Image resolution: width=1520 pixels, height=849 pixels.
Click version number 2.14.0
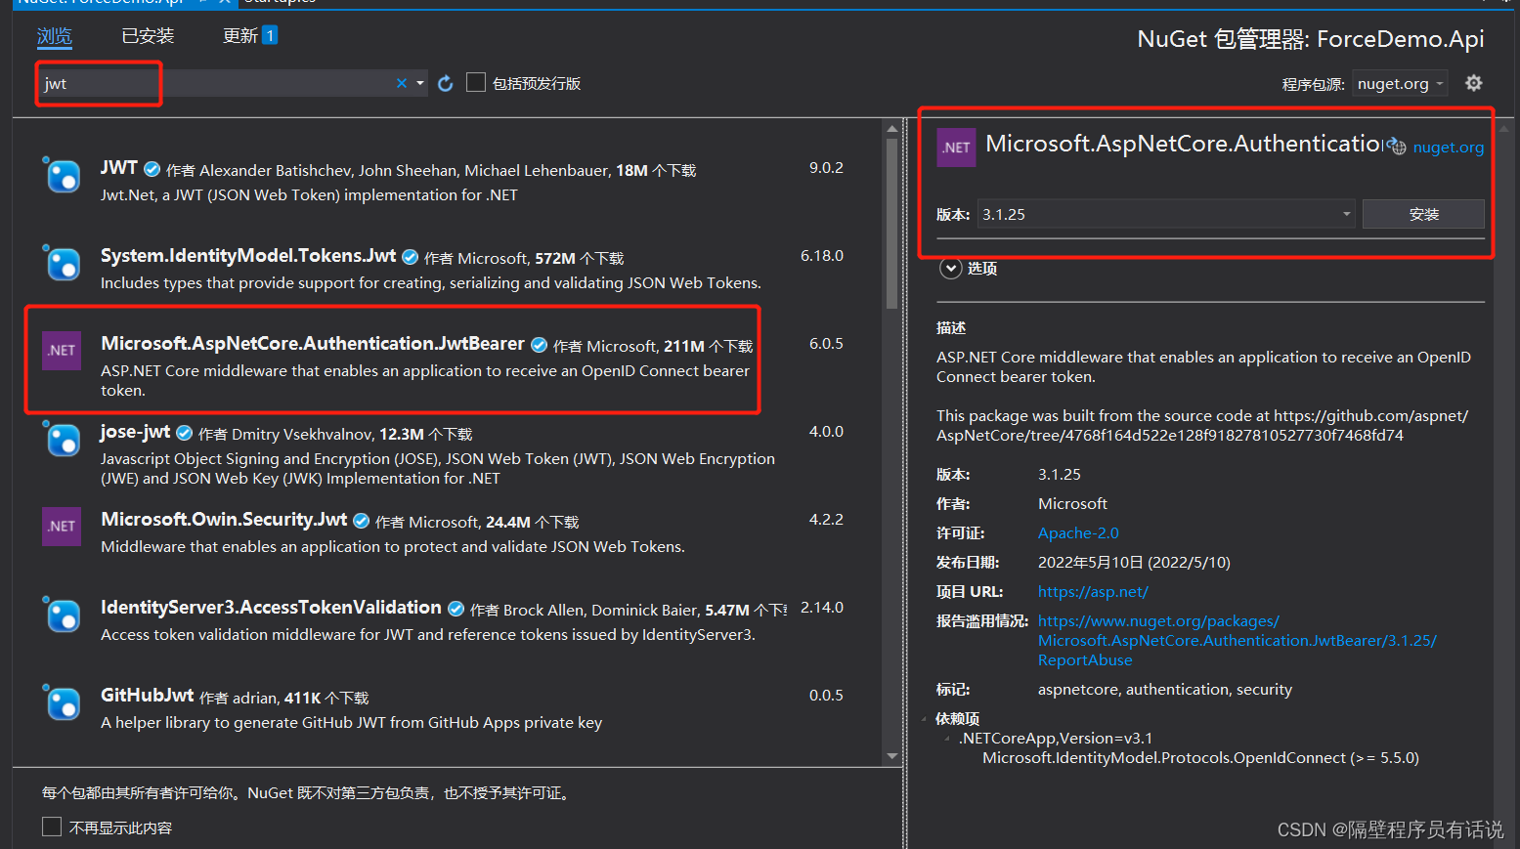click(822, 608)
